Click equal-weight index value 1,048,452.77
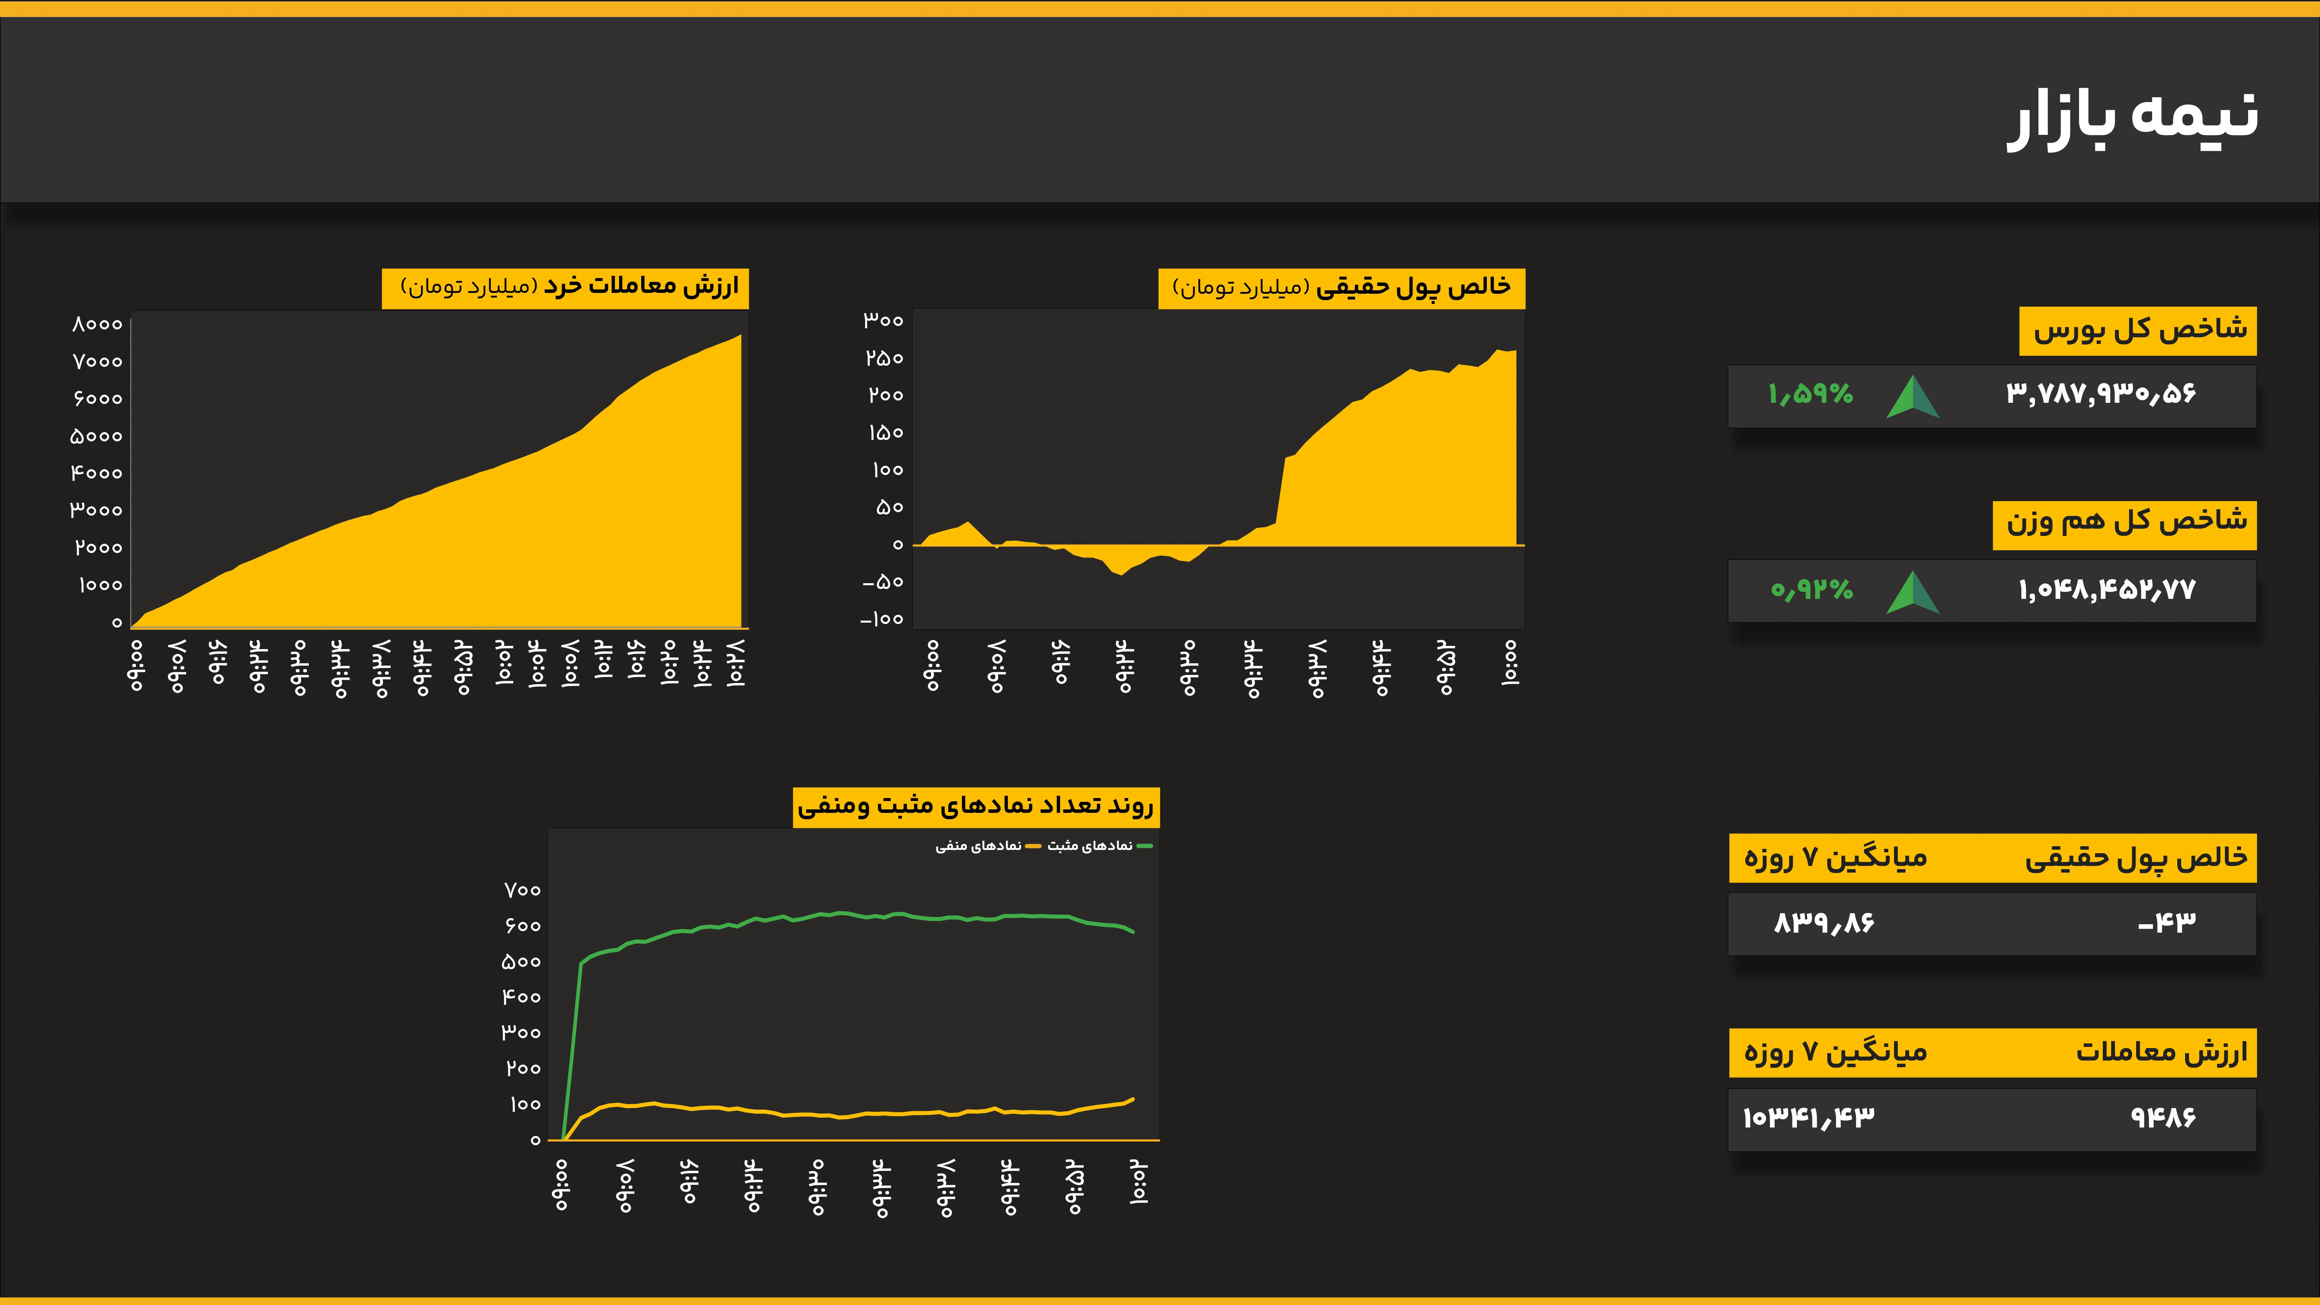 point(2107,590)
